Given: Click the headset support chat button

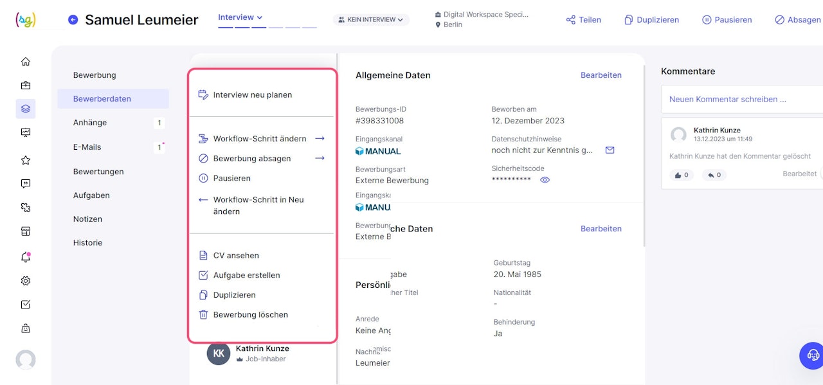Looking at the screenshot, I should click(813, 355).
